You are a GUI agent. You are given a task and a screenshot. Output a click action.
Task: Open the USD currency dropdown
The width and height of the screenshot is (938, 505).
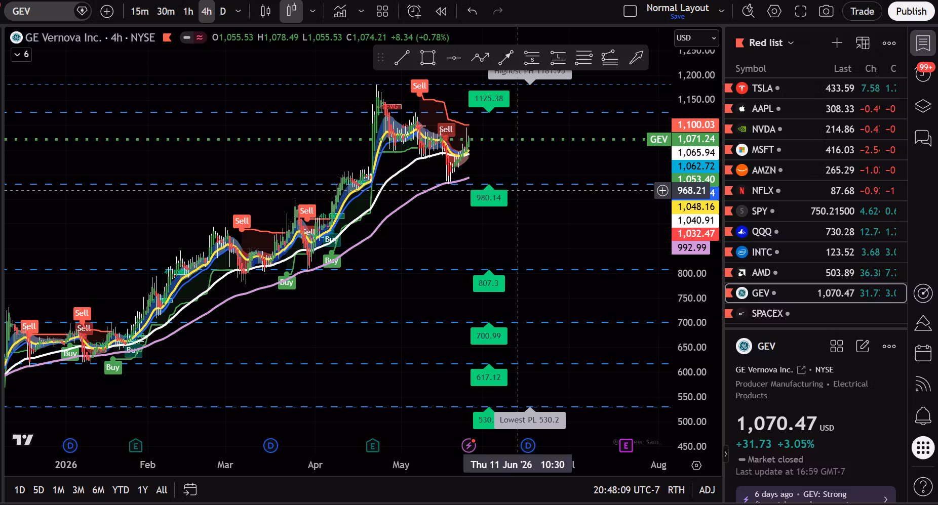(x=696, y=37)
